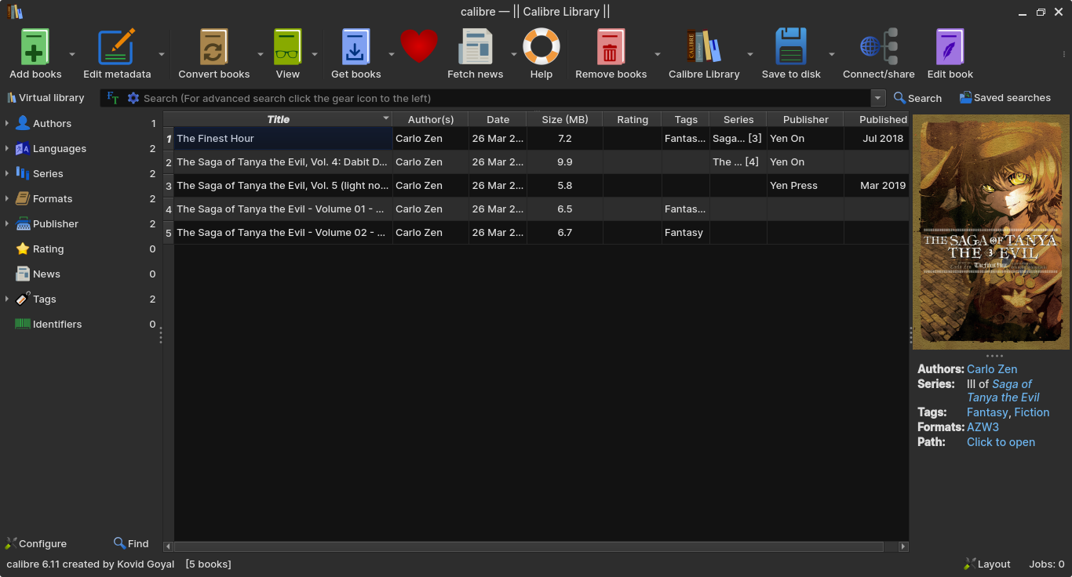The height and width of the screenshot is (577, 1072).
Task: Sort by Author(s) column header
Action: click(431, 119)
